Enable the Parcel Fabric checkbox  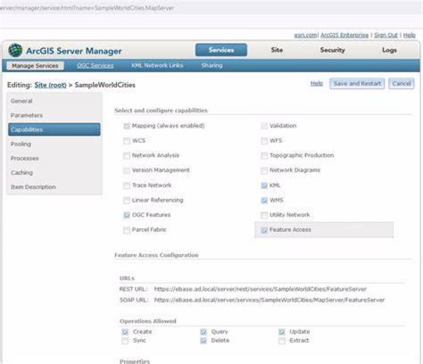pyautogui.click(x=126, y=230)
